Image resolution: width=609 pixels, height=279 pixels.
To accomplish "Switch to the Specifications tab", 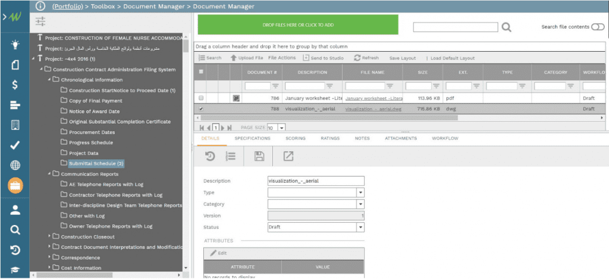I will (252, 138).
